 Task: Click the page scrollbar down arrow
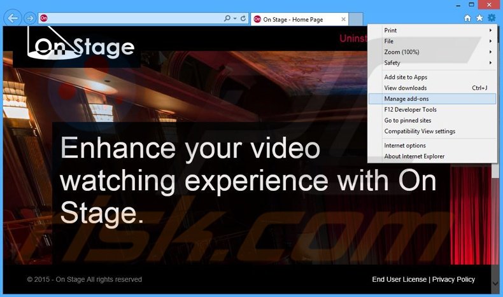(x=495, y=284)
